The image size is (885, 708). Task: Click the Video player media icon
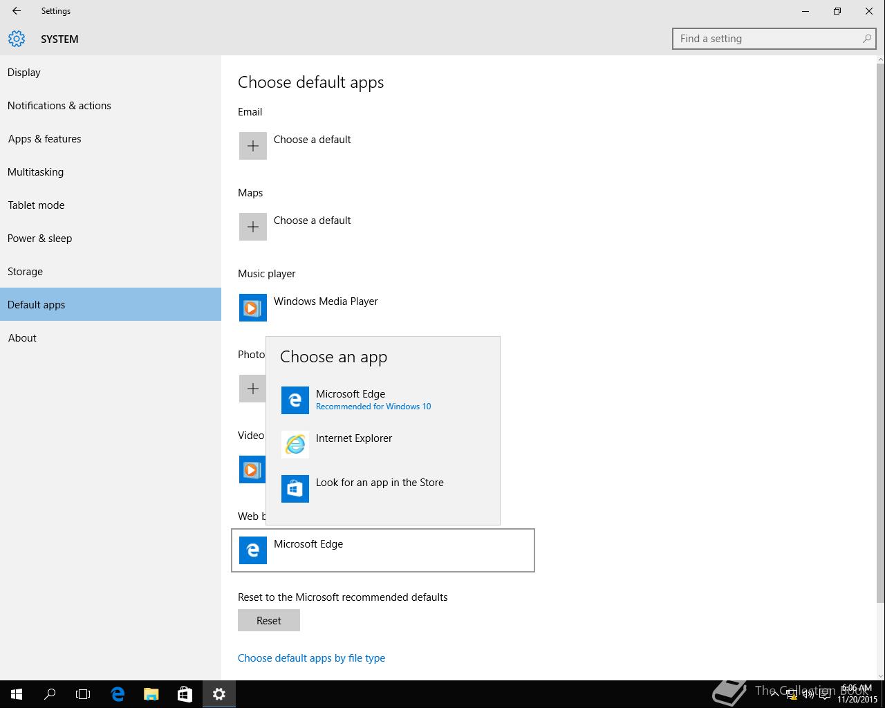click(x=252, y=469)
